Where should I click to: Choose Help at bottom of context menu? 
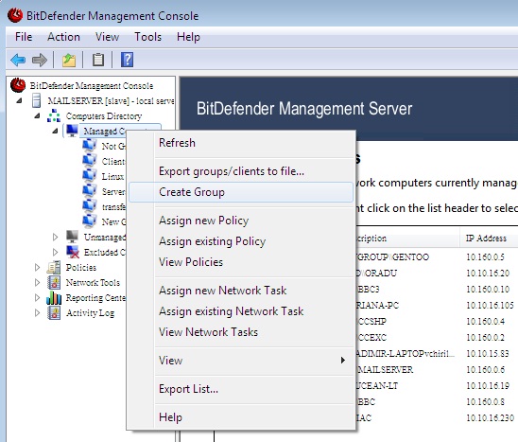point(241,417)
